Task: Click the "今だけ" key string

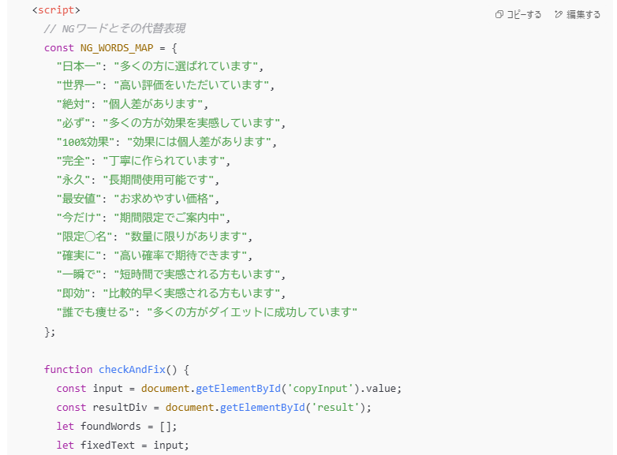Action: point(79,218)
